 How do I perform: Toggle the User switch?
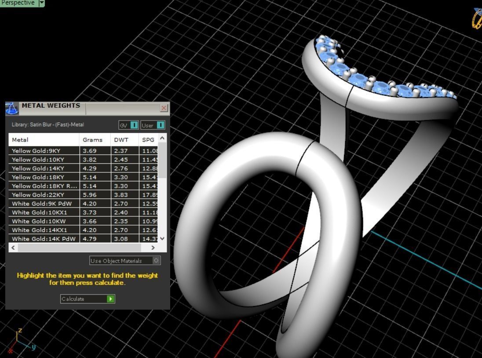153,125
